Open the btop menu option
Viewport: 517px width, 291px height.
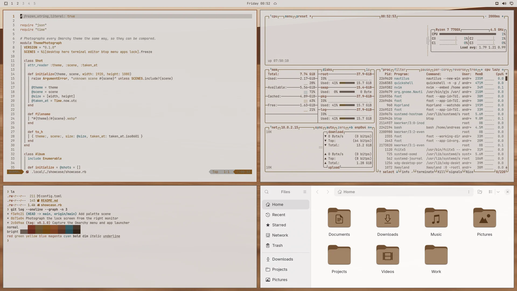pos(288,16)
